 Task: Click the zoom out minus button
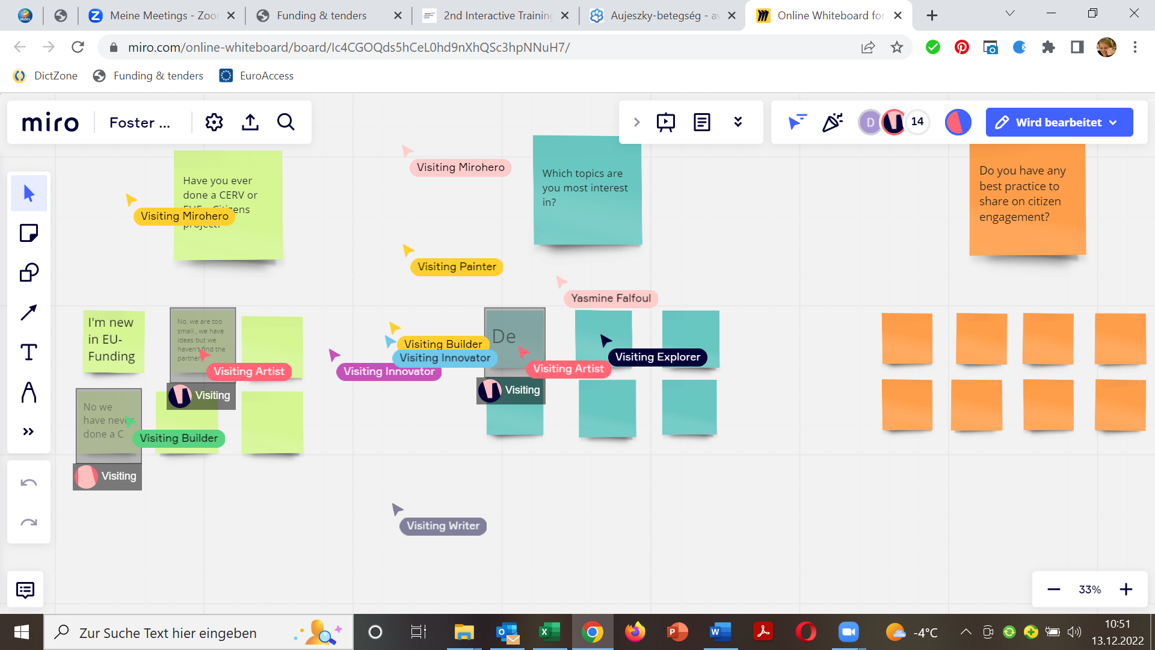click(1053, 589)
